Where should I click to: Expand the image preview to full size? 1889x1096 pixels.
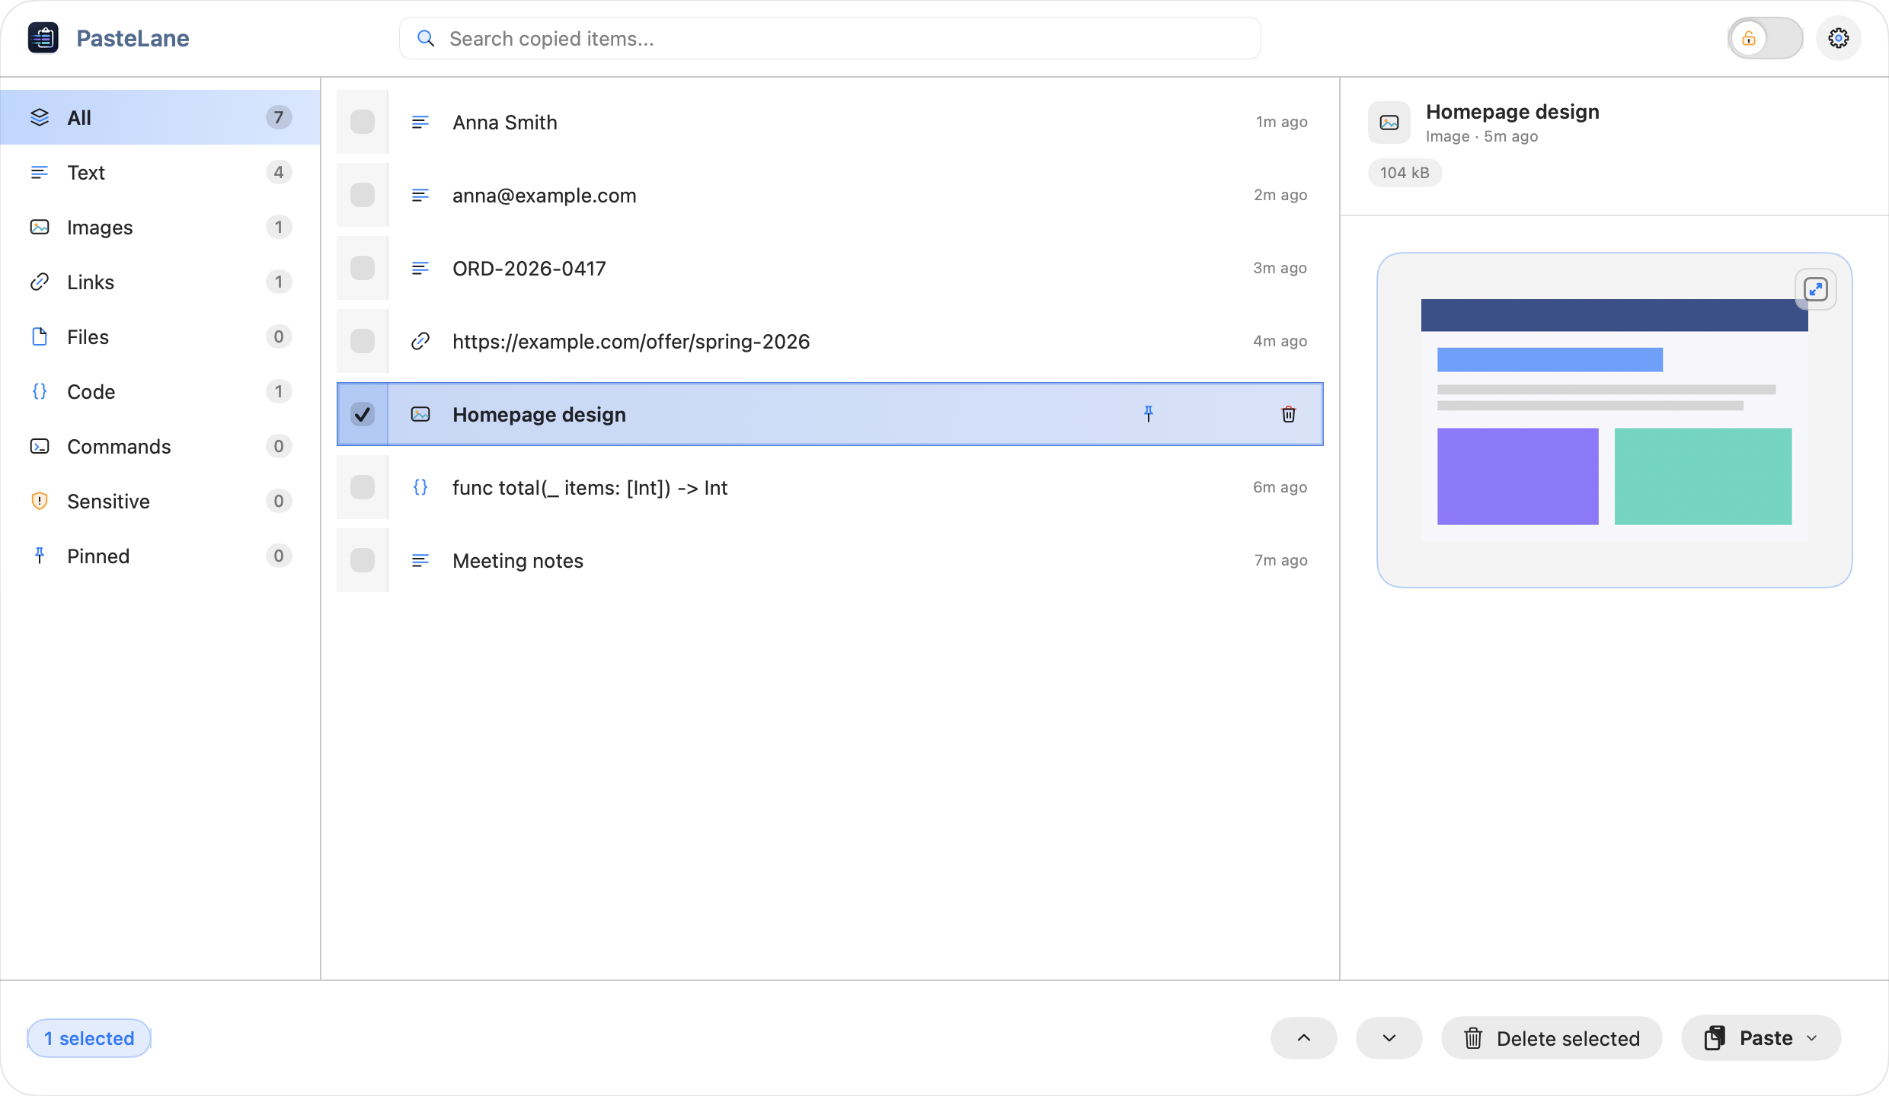pos(1816,289)
